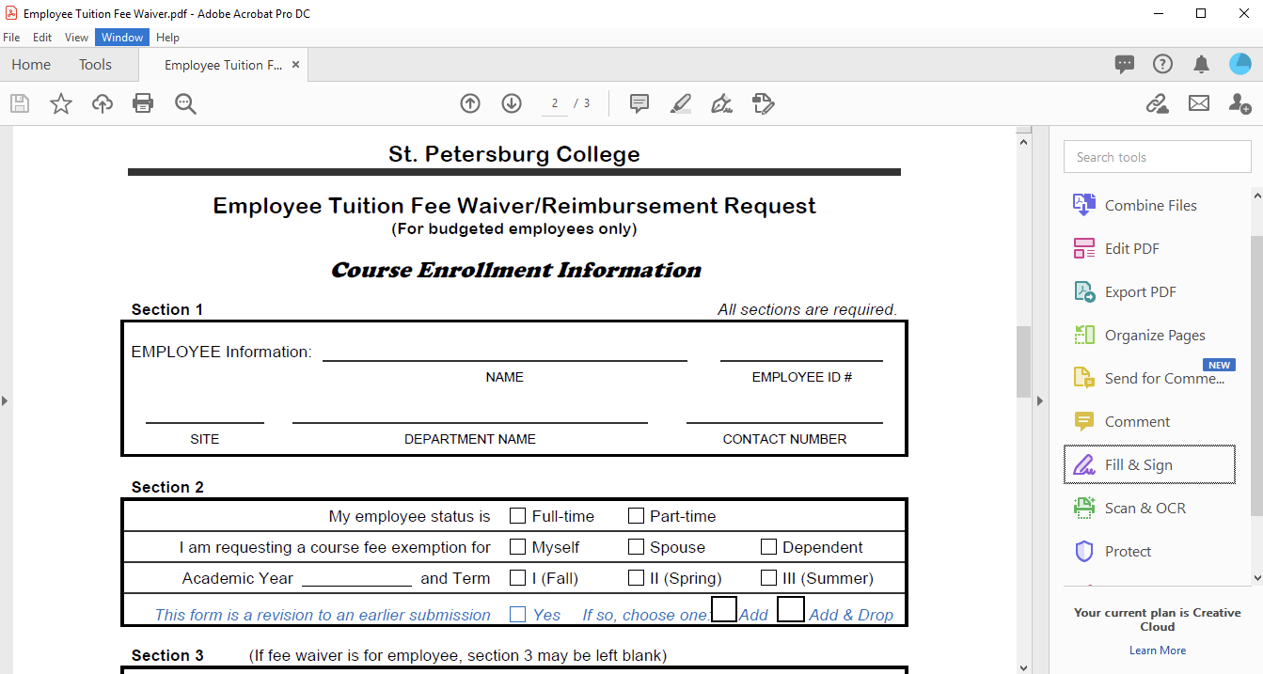The image size is (1263, 674).
Task: Switch to the Tools tab
Action: (x=95, y=64)
